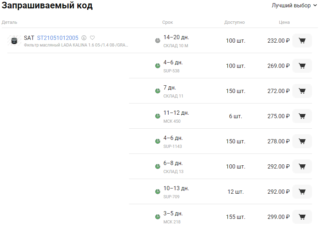Screen dimensions: 320x229
Task: Add the 292.00 ₽ SUP-709 offer to cart
Action: coord(302,192)
